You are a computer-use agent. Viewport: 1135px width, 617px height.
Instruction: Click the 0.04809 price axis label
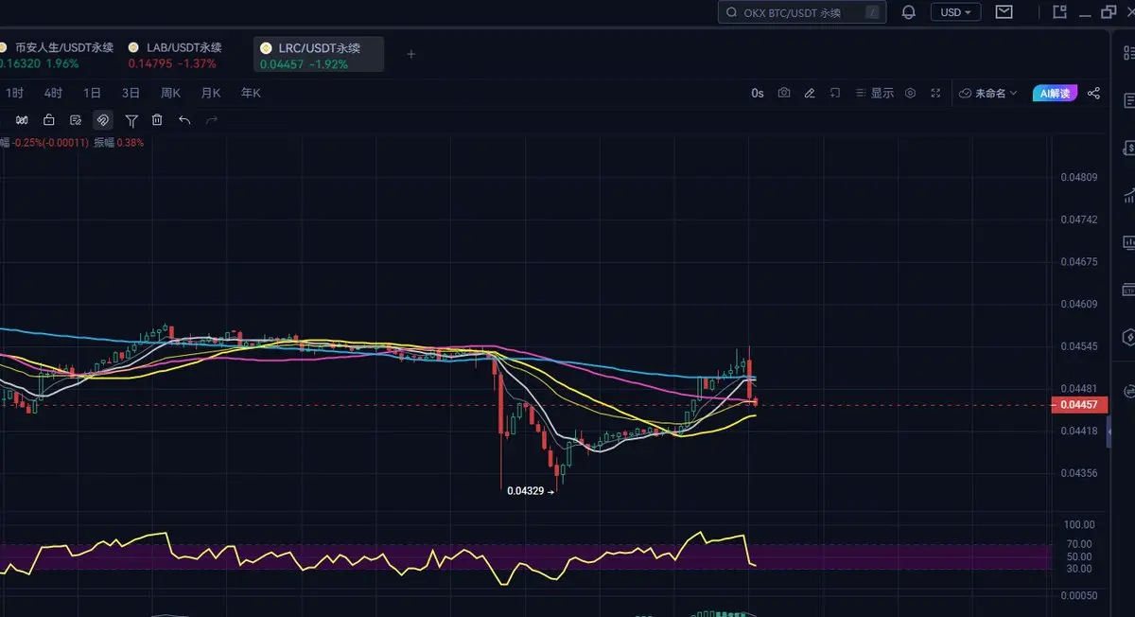(x=1078, y=177)
